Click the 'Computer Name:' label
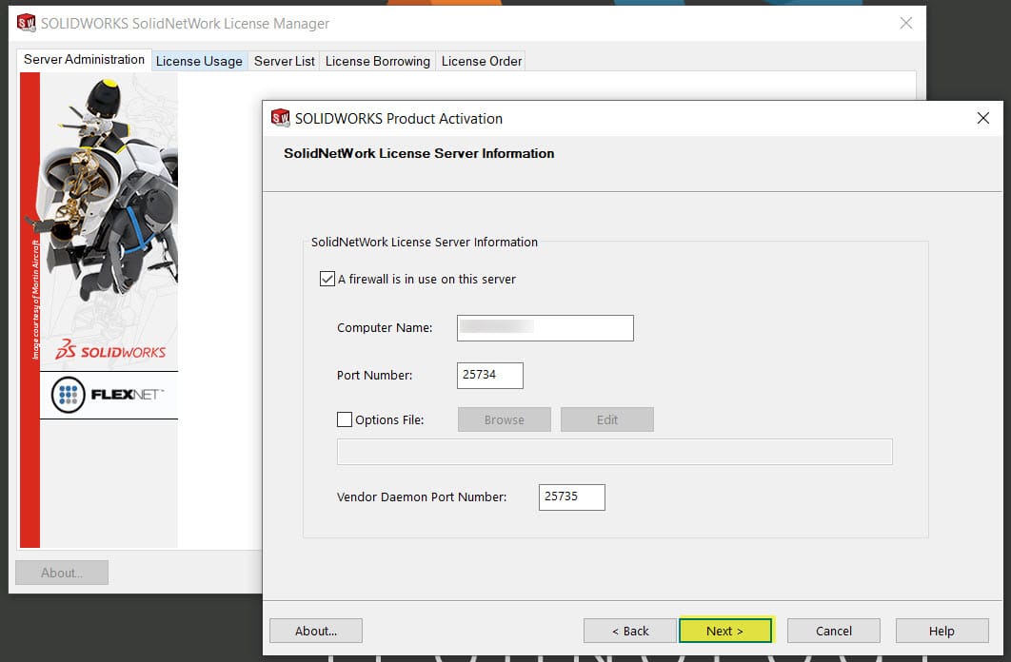This screenshot has height=662, width=1011. pyautogui.click(x=385, y=328)
